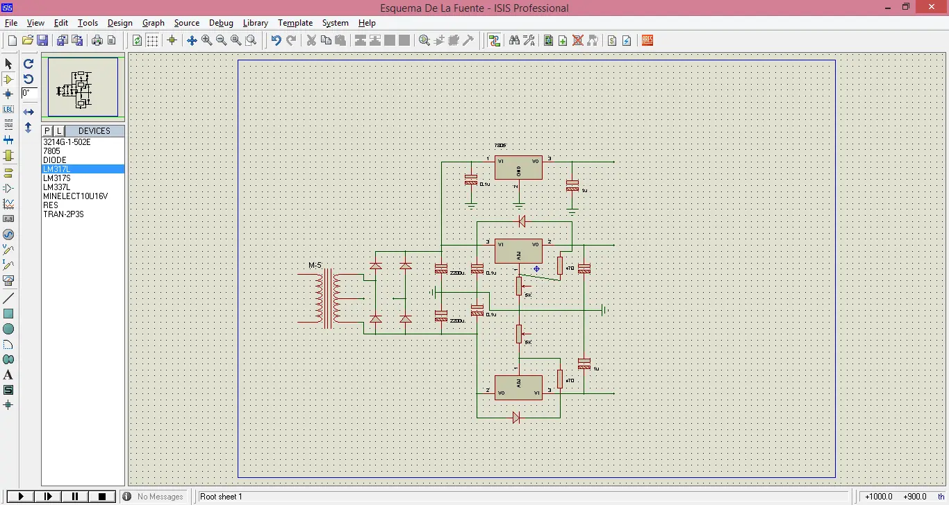Click the rotation angle input field
Screen dimensions: 949x505
[29, 93]
